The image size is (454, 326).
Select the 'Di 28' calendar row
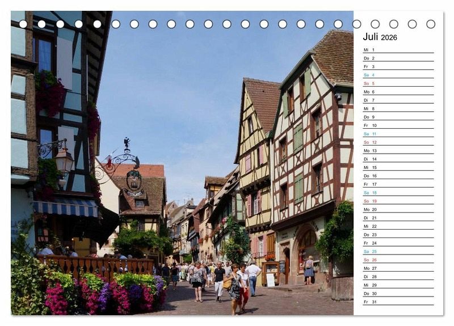(x=398, y=276)
